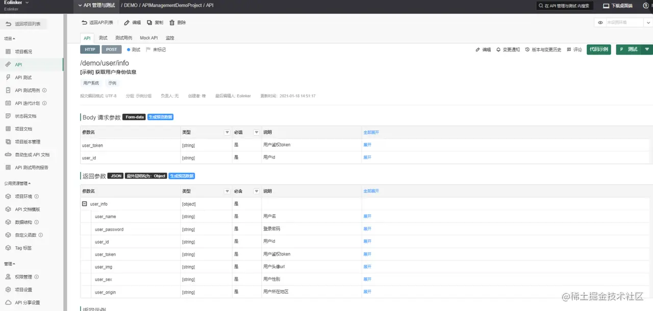Open API 文档模板 cube icon
The height and width of the screenshot is (311, 653).
coord(8,209)
